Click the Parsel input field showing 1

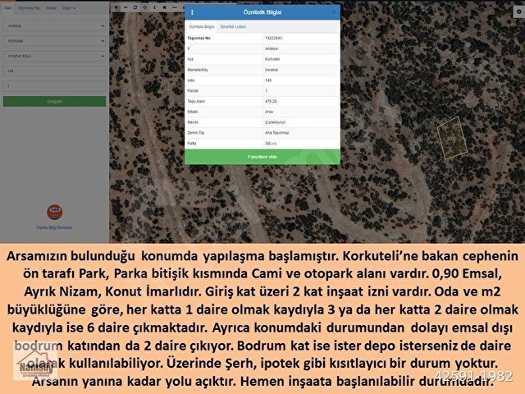(x=55, y=86)
